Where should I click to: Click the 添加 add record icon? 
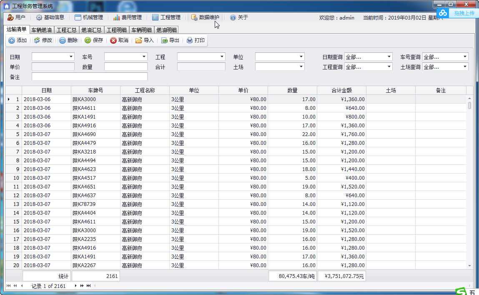[x=12, y=40]
